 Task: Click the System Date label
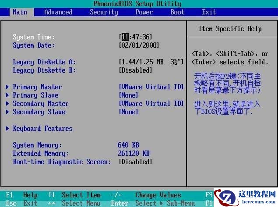coord(34,46)
